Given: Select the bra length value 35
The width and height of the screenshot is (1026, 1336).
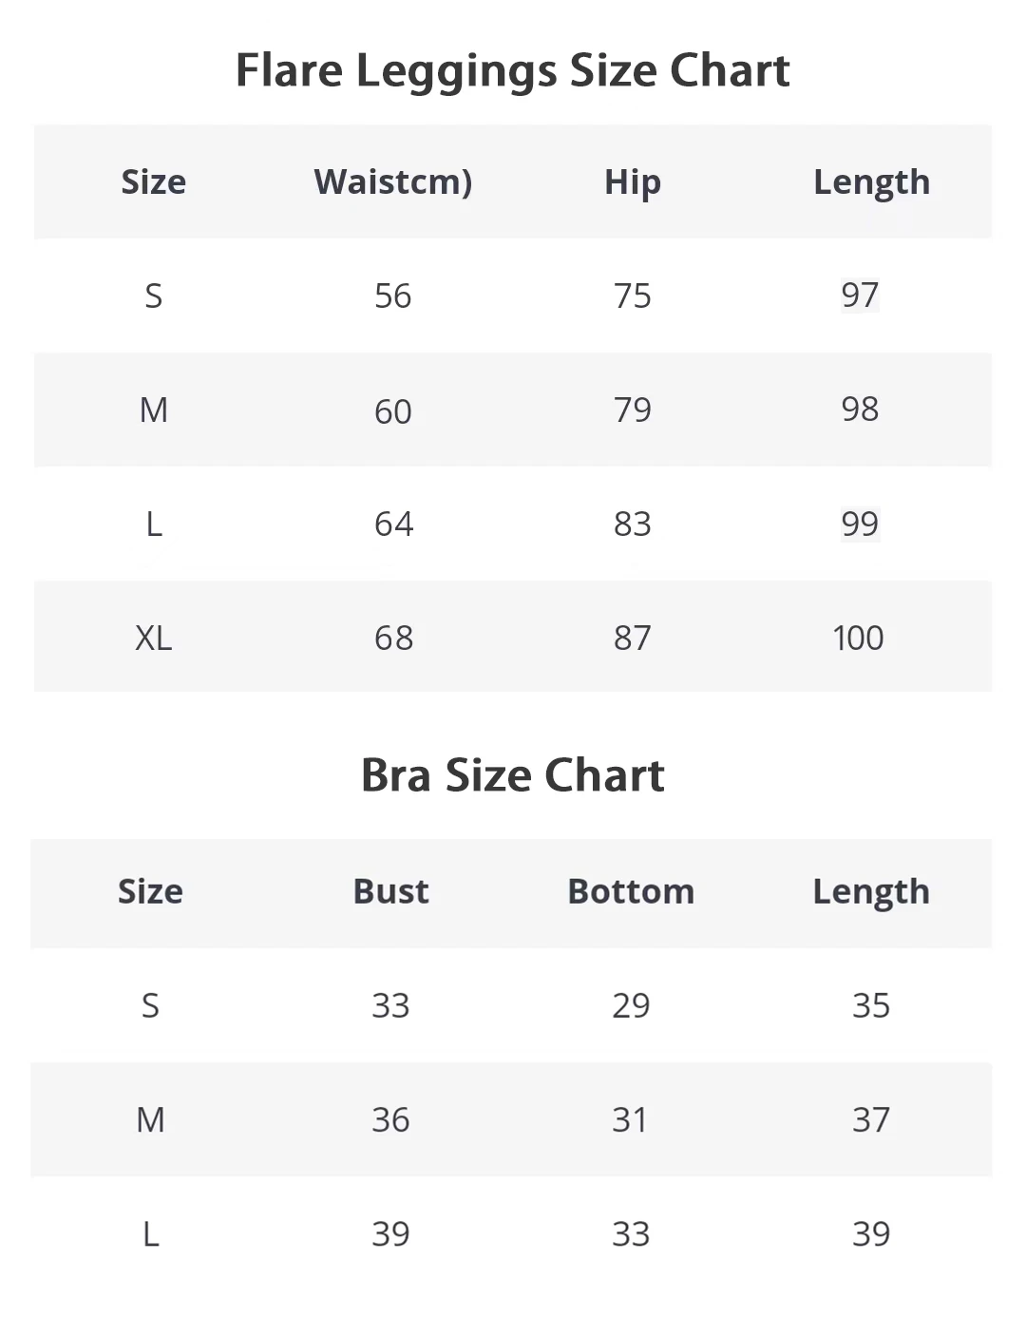Looking at the screenshot, I should coord(870,1005).
